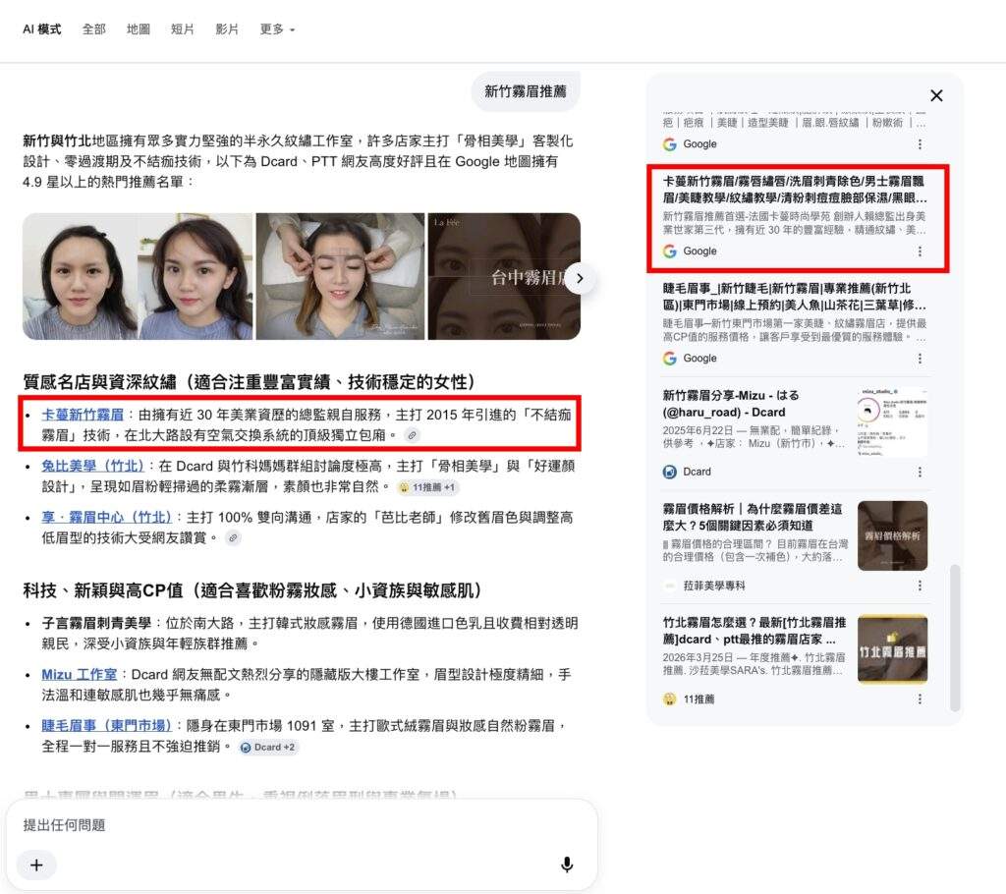Viewport: 1006px width, 894px height.
Task: Click Dcard logo under Mizu source
Action: pyautogui.click(x=670, y=472)
